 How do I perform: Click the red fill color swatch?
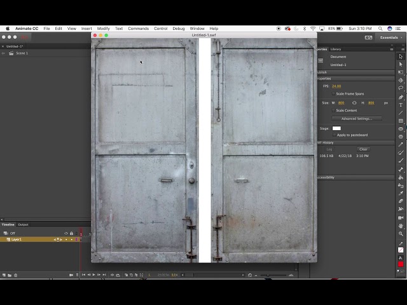tap(401, 264)
